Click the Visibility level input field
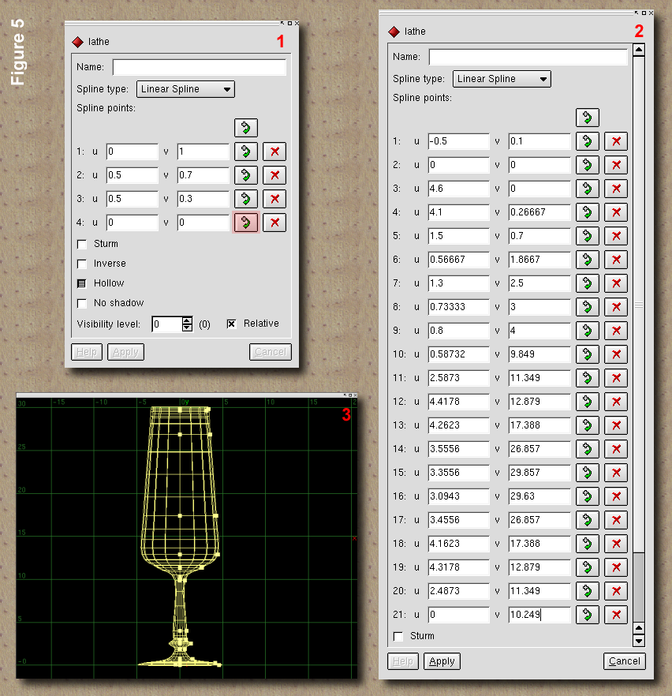 (166, 324)
